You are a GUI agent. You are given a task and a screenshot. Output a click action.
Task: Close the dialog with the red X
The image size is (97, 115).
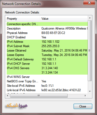[x=89, y=3]
